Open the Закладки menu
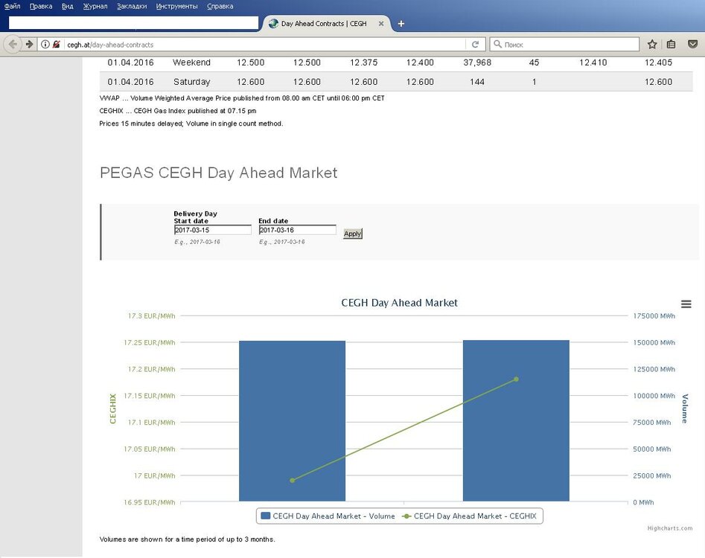This screenshot has width=705, height=558. pos(132,6)
